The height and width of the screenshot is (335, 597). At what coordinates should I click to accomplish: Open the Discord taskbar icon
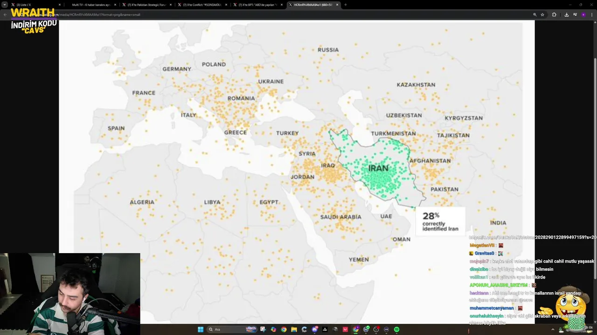(315, 329)
